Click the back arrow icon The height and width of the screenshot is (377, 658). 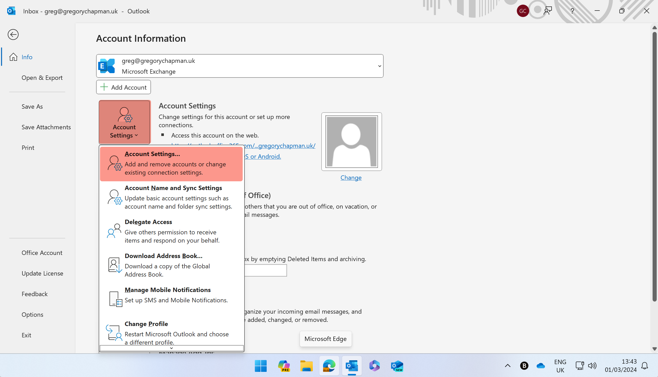click(x=13, y=35)
